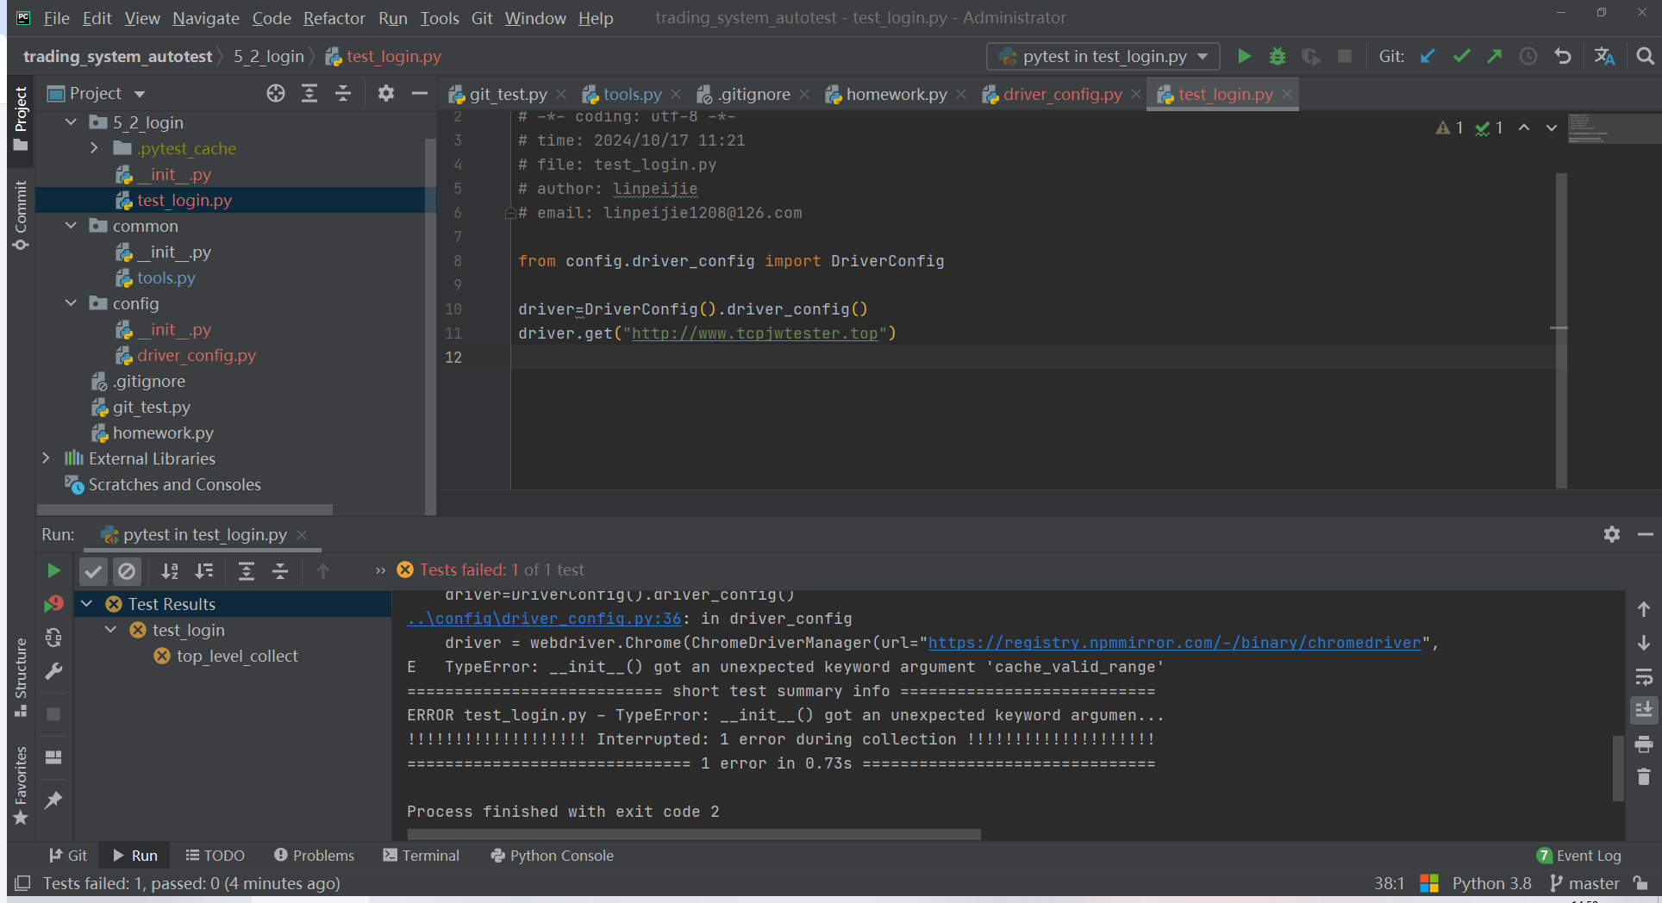Select tools.py in project tree
1662x903 pixels.
166,278
